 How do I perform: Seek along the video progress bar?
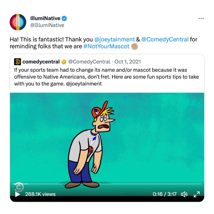[x=107, y=184]
